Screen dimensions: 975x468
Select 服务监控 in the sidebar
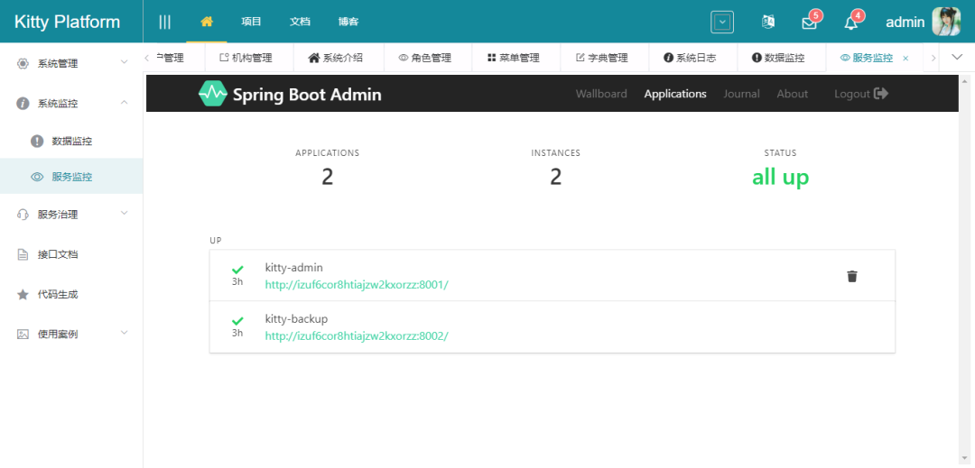(71, 177)
